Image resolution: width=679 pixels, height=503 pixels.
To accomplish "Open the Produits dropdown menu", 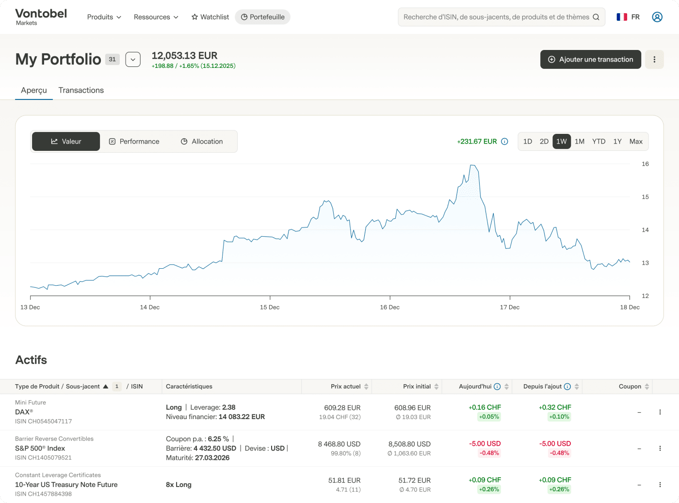I will [x=104, y=17].
